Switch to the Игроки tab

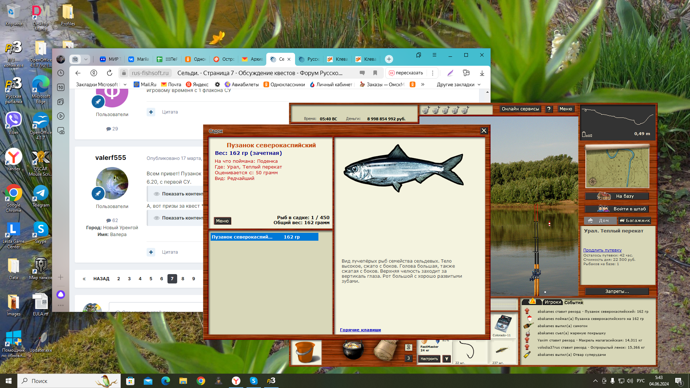pyautogui.click(x=552, y=302)
